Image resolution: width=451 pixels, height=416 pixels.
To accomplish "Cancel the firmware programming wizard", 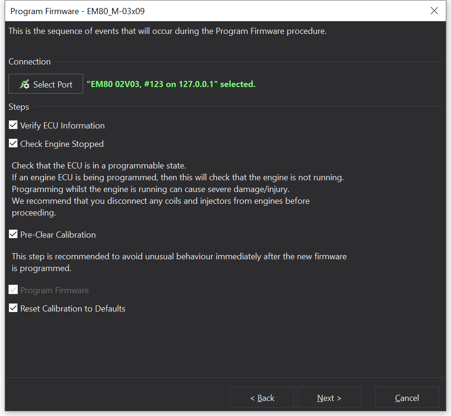I will [406, 398].
